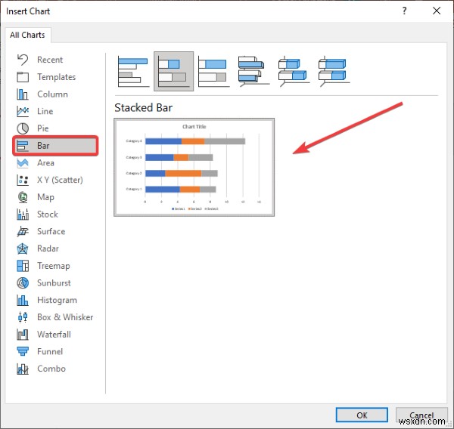Choose Area label in the chart type list
The height and width of the screenshot is (429, 454).
click(x=45, y=162)
